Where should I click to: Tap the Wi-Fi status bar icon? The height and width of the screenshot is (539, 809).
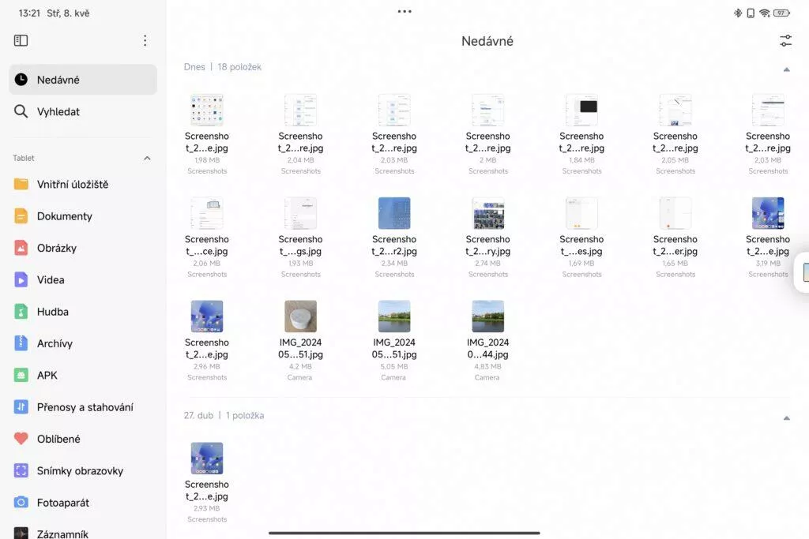765,13
